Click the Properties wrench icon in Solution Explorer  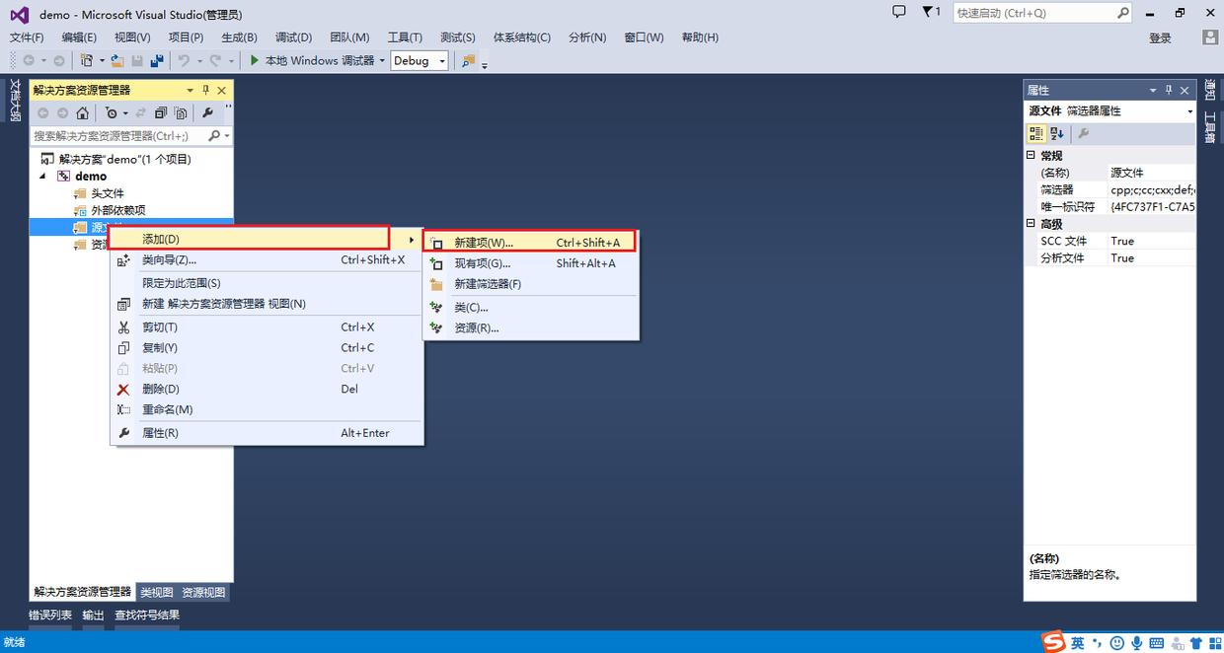(207, 111)
